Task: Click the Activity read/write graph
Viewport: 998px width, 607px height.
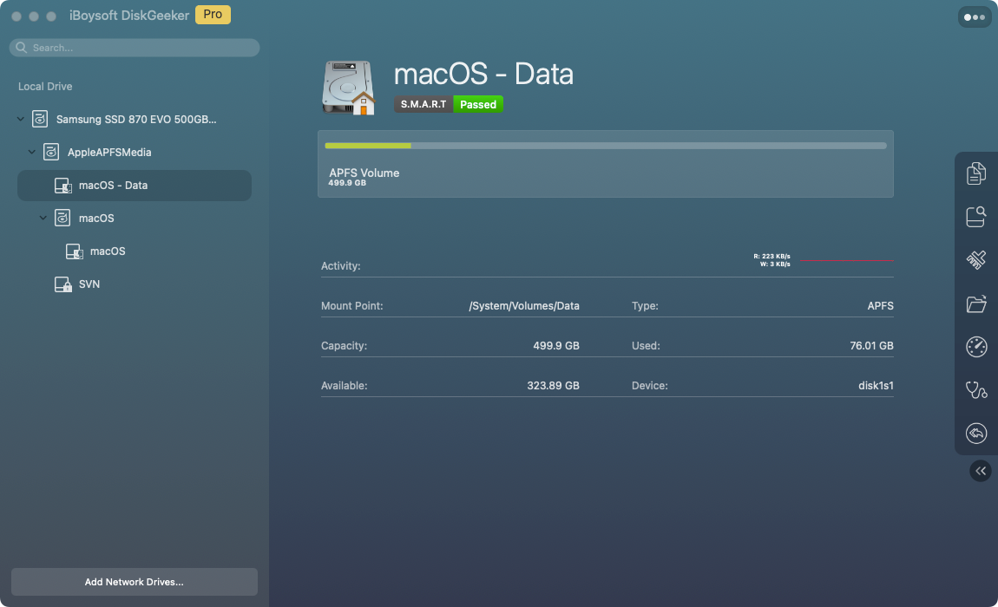Action: [846, 260]
